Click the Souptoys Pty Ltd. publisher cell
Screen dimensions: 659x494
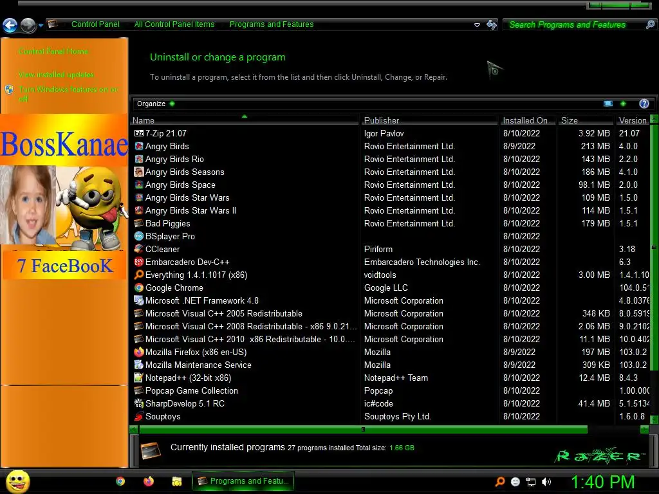[x=398, y=416]
